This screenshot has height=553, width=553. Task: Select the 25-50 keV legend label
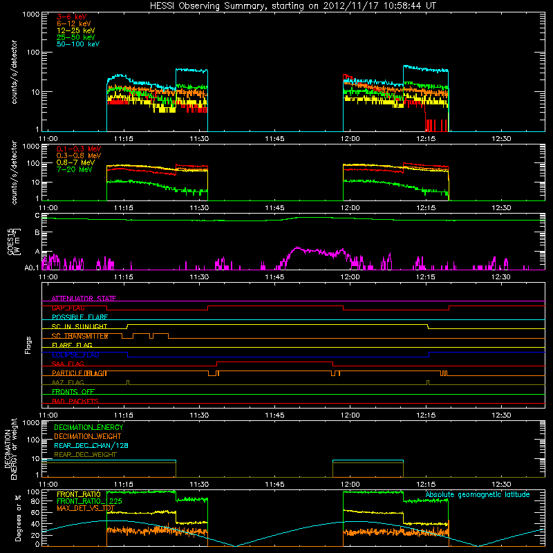click(75, 37)
